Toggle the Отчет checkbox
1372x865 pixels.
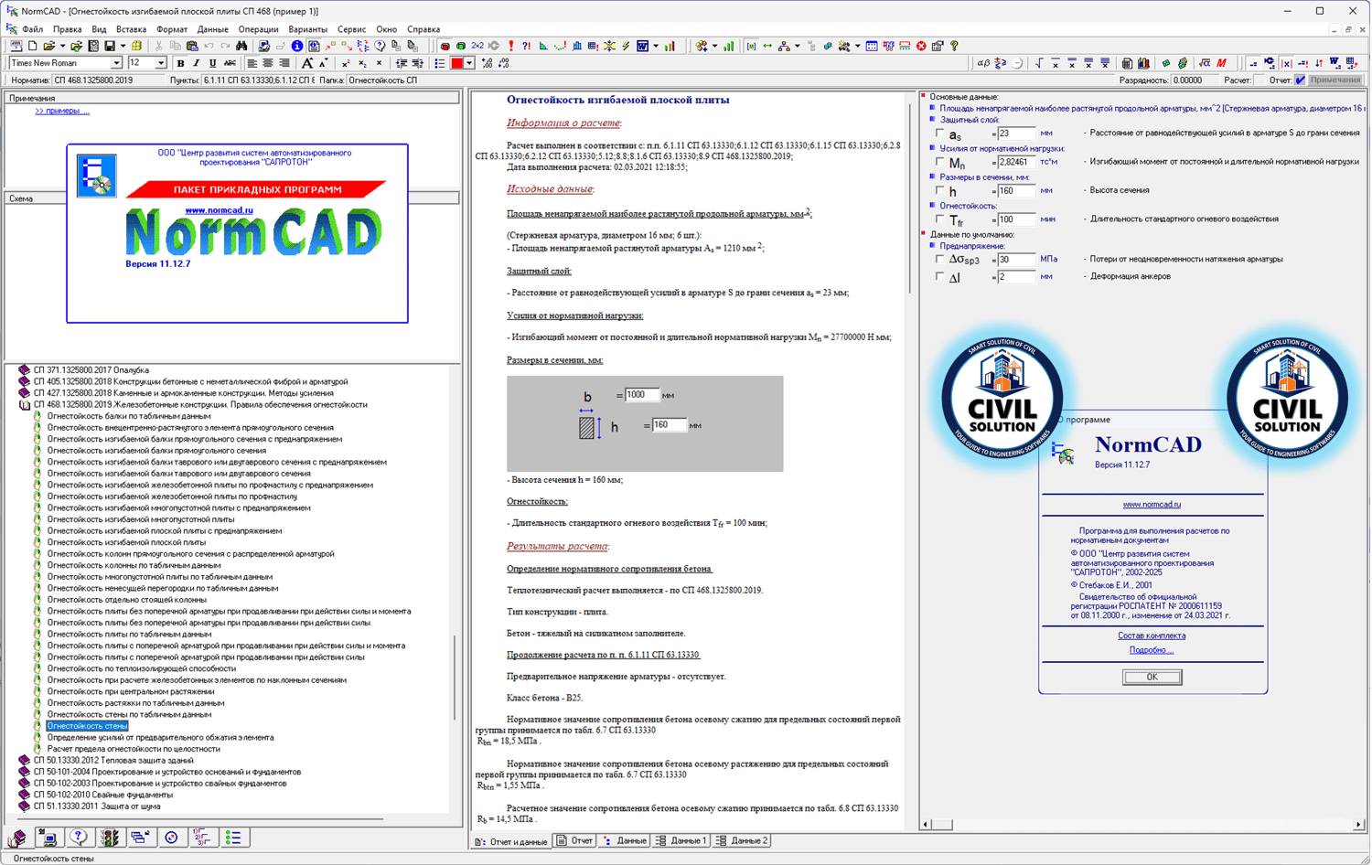(x=1301, y=80)
